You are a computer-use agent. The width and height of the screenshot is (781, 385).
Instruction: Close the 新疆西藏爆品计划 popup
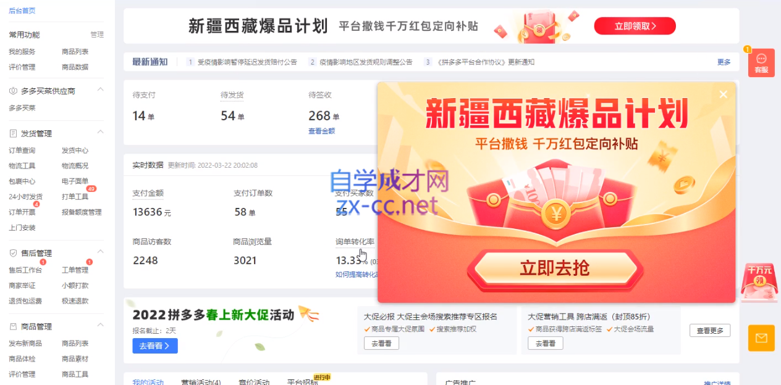[x=723, y=94]
